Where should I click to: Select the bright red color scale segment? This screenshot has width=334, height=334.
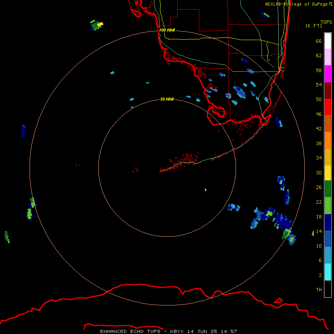click(x=328, y=107)
